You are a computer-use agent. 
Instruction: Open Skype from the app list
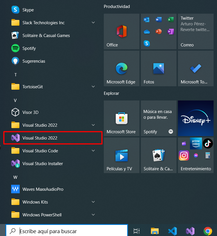28,10
